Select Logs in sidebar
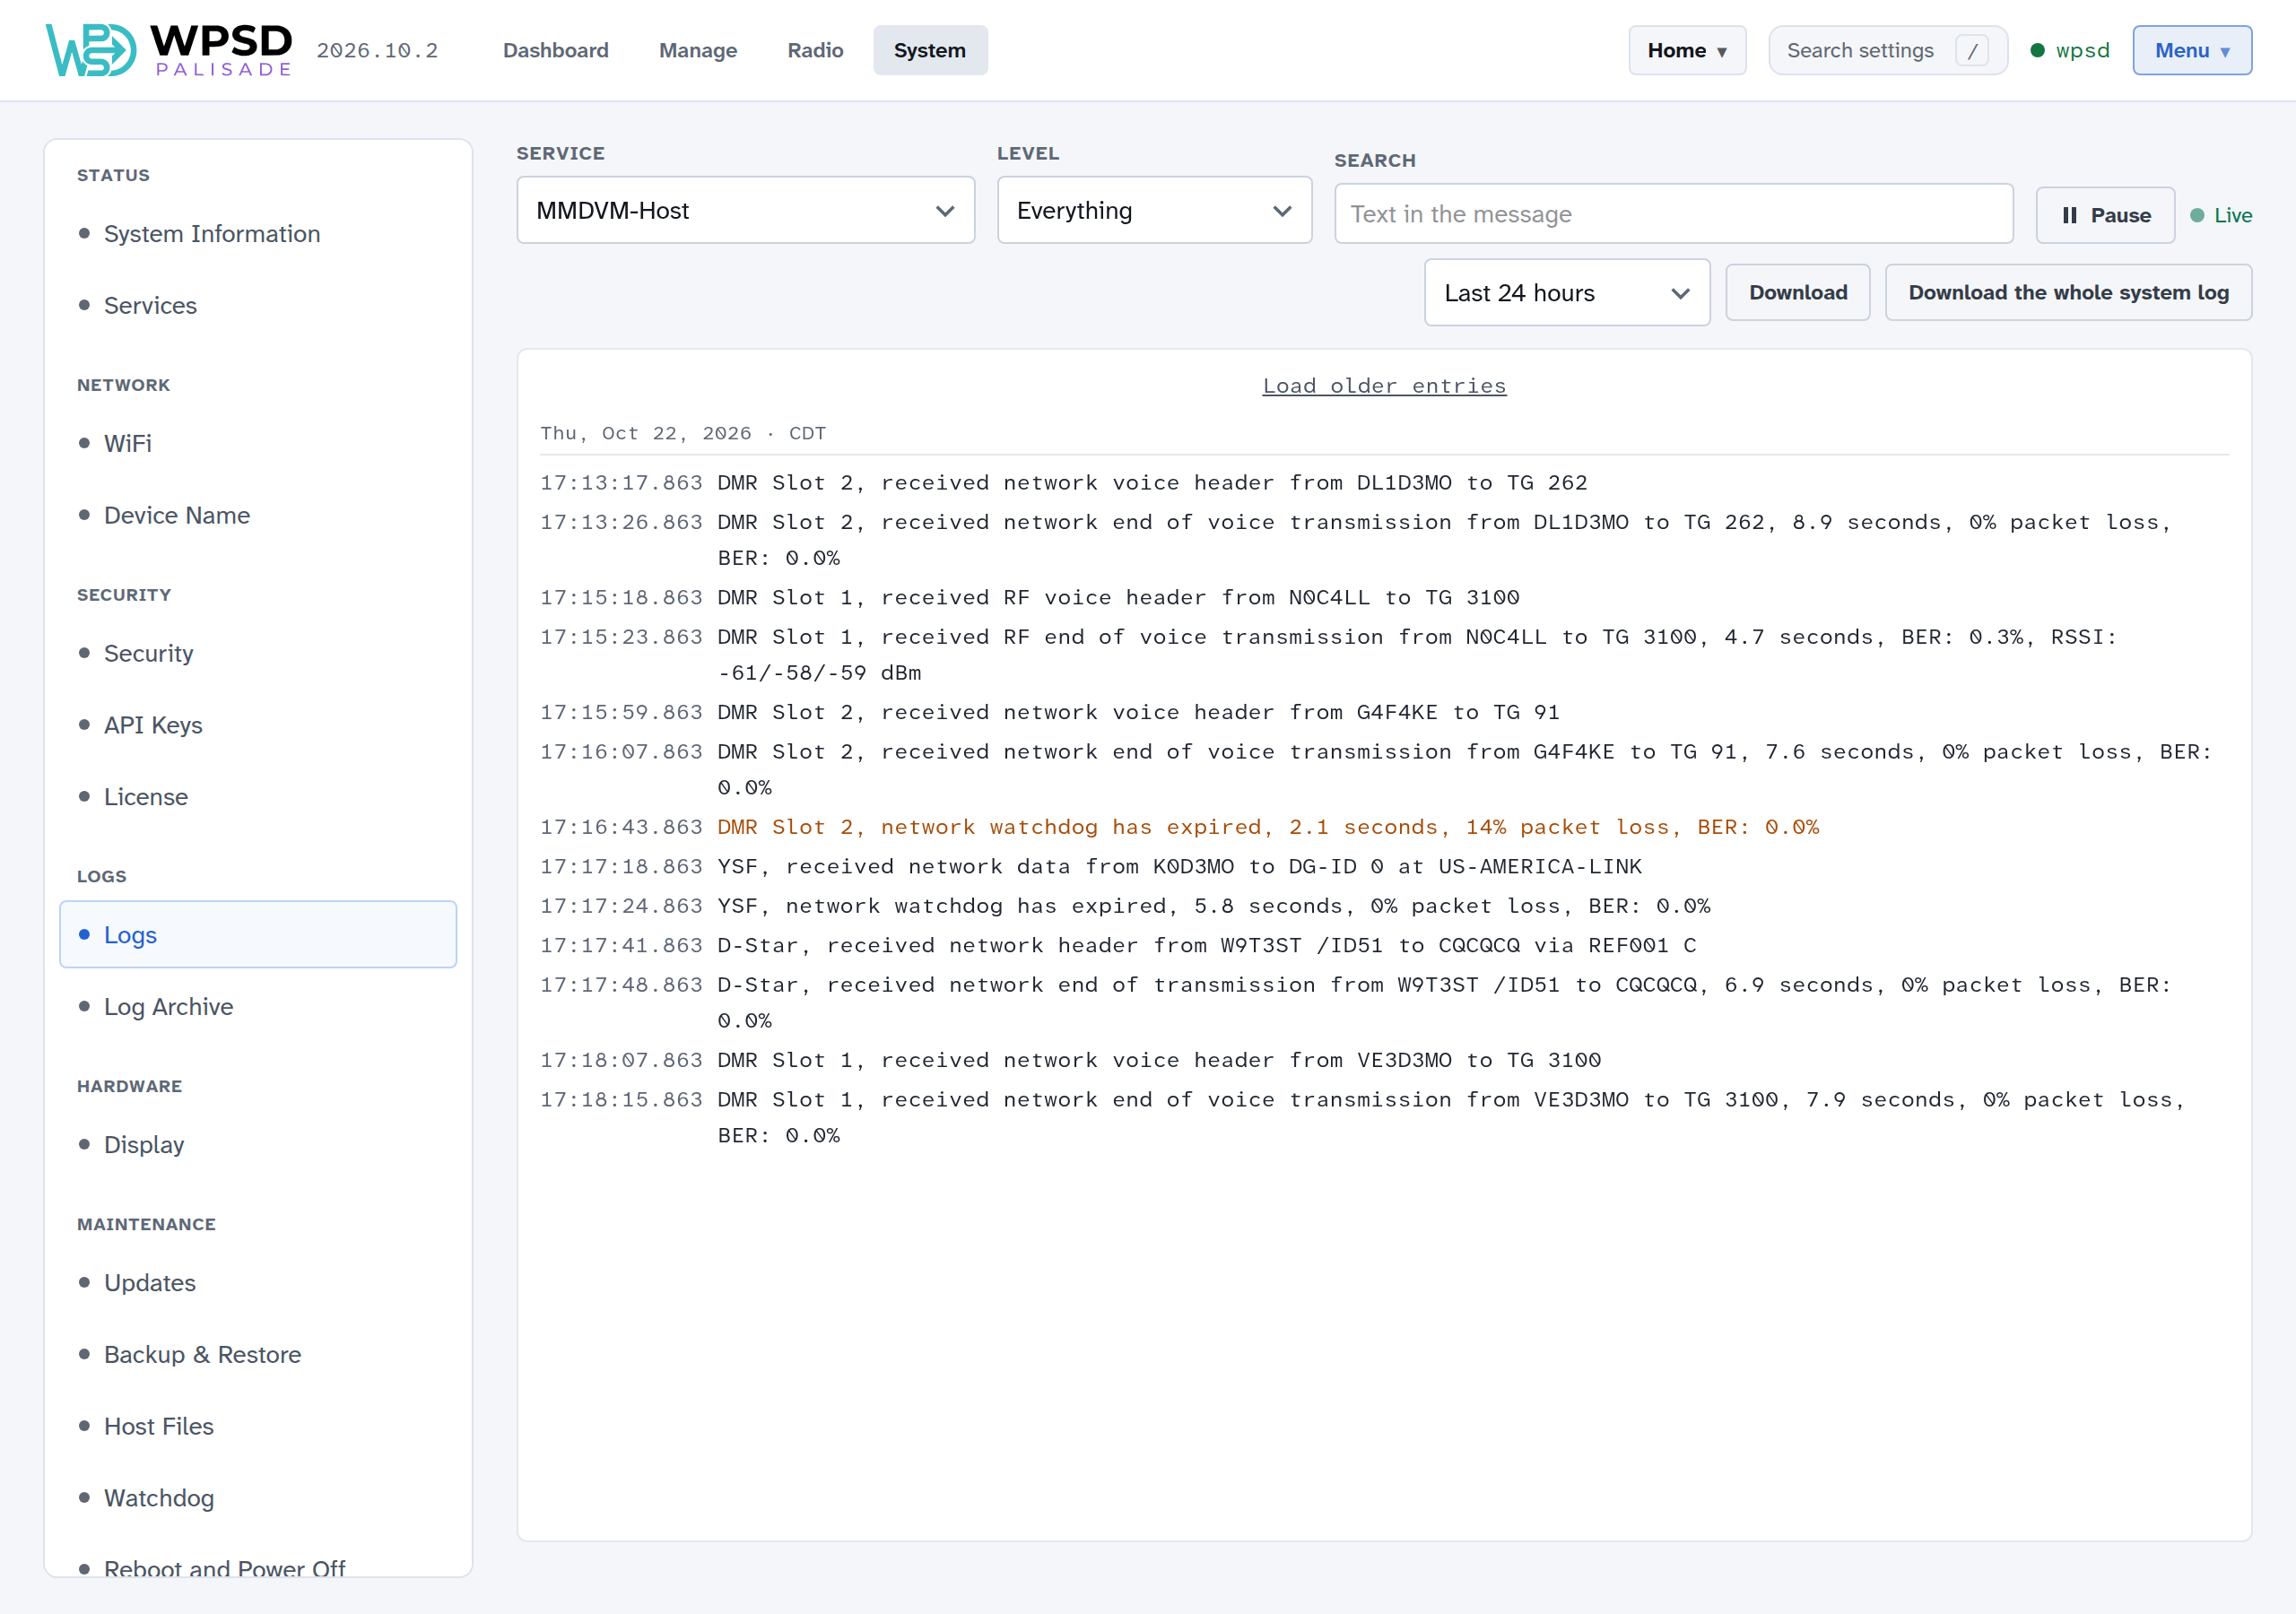 pyautogui.click(x=258, y=934)
